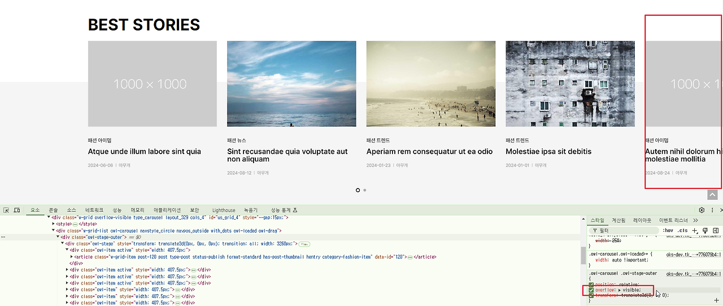The width and height of the screenshot is (723, 306).
Task: Open the stylesheet link beside .owl-stage-outer rule
Action: [x=693, y=274]
